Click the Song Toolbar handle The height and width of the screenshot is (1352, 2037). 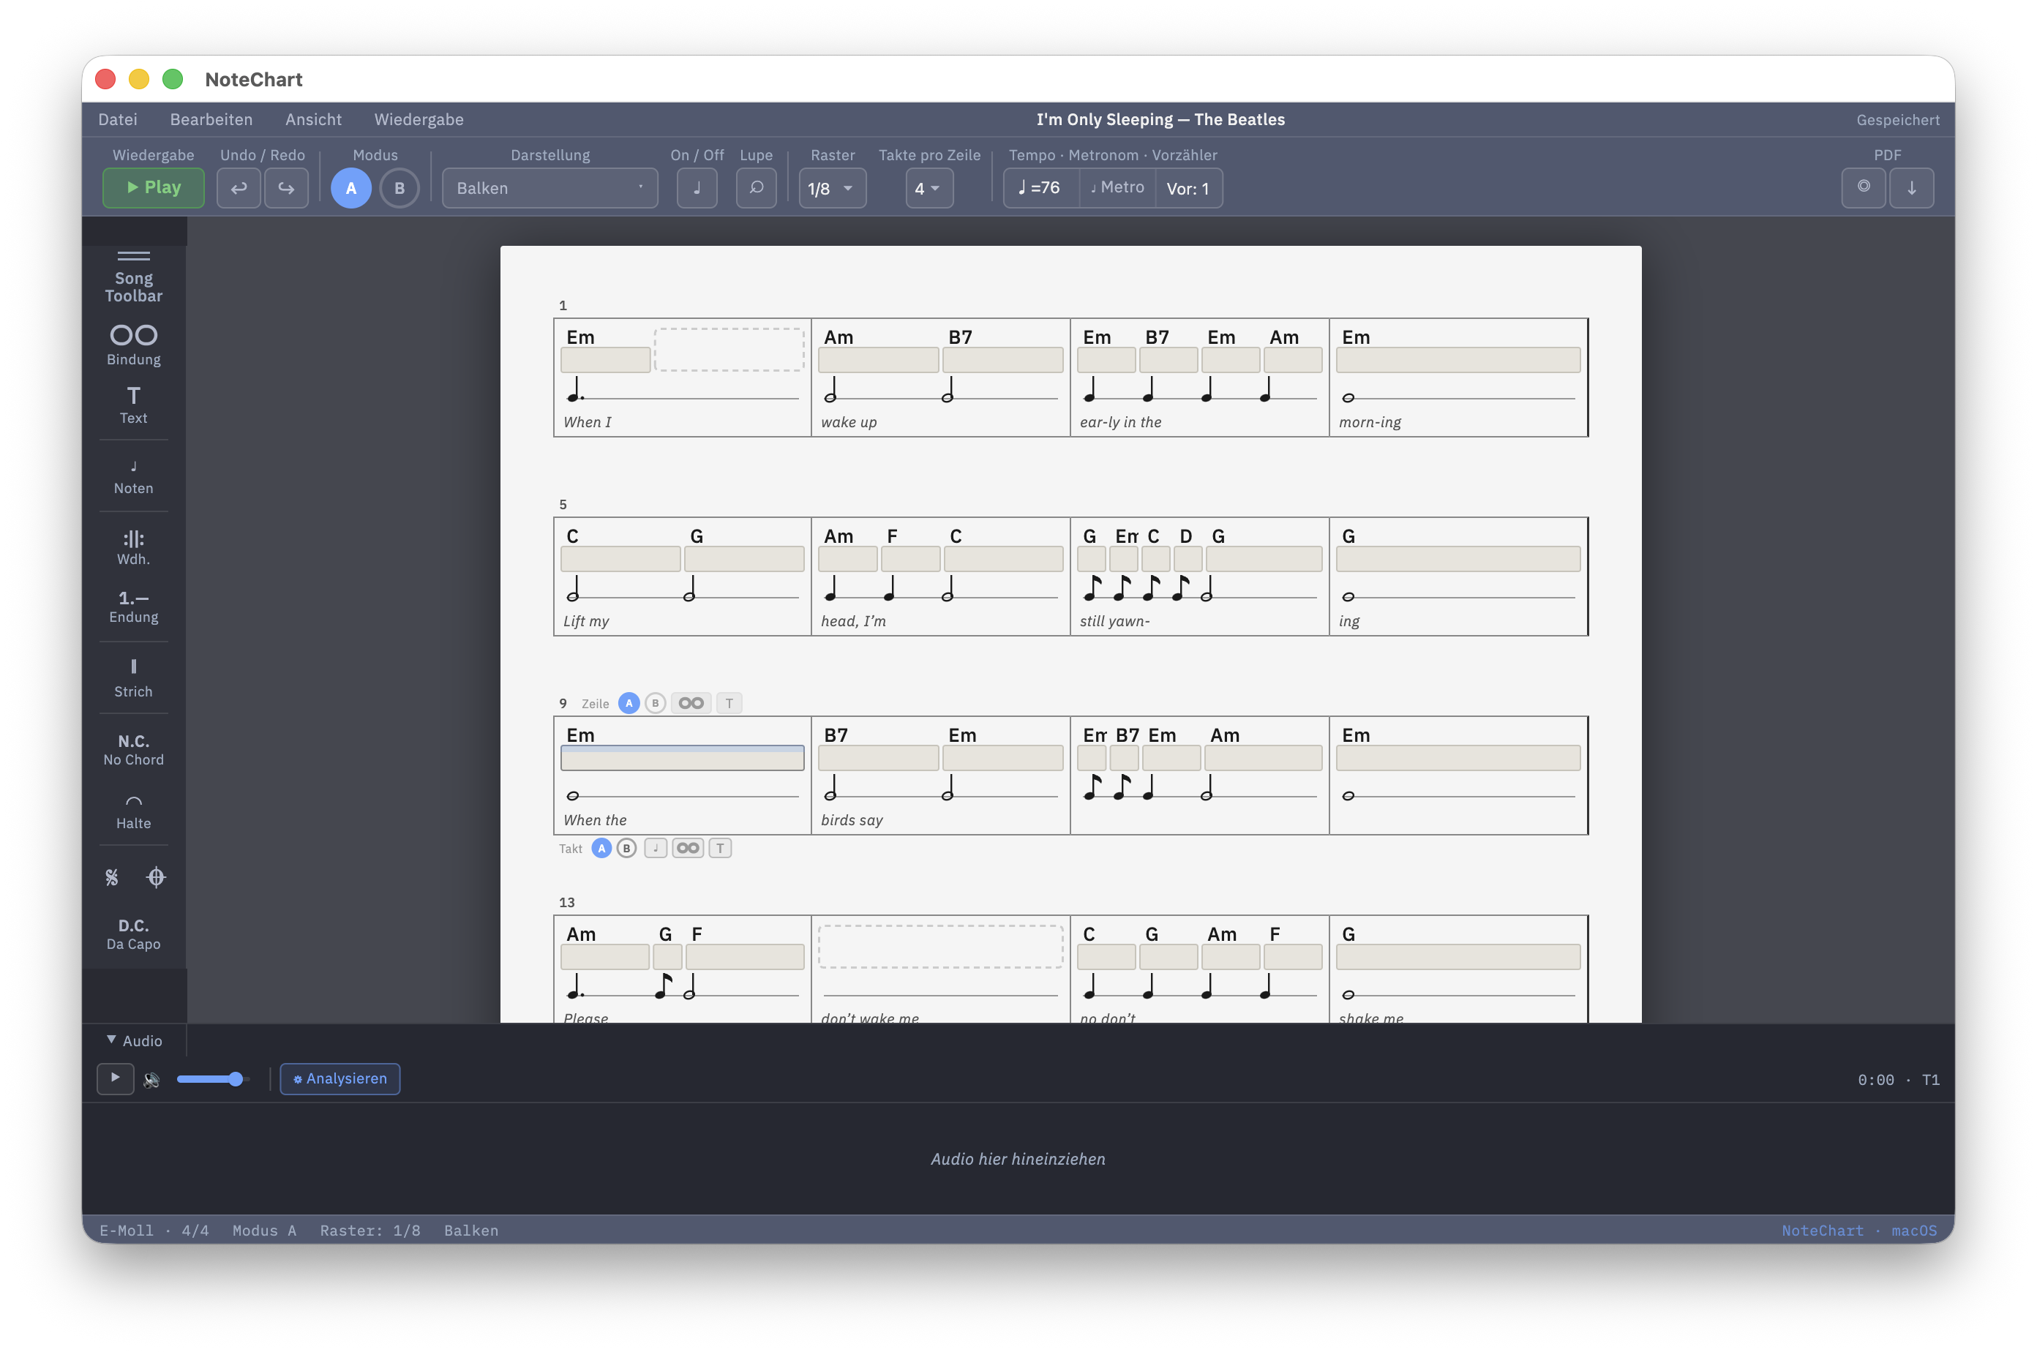tap(134, 277)
